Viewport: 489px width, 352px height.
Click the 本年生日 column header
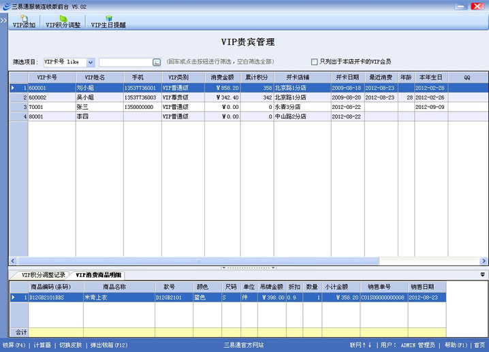431,78
